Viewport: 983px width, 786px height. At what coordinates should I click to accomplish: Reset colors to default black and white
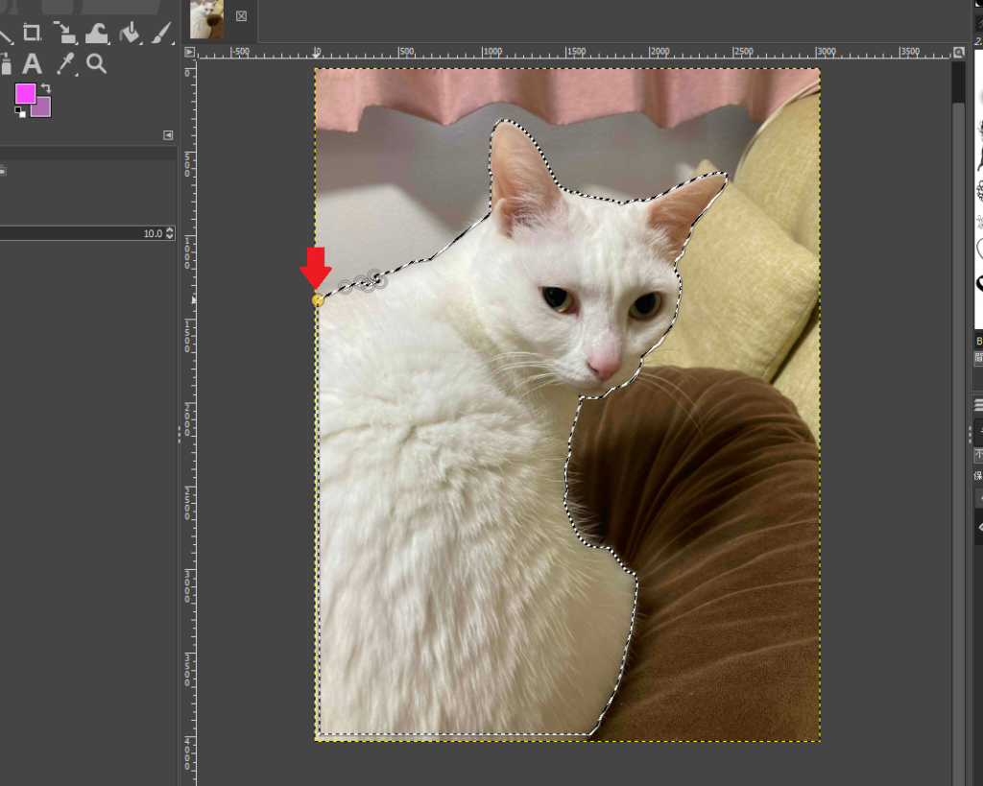tap(20, 111)
